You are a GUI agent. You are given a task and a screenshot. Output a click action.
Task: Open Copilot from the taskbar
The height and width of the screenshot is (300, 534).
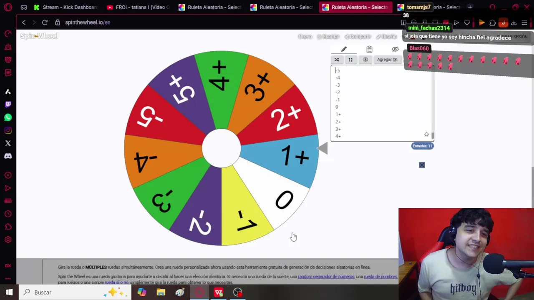click(x=142, y=292)
